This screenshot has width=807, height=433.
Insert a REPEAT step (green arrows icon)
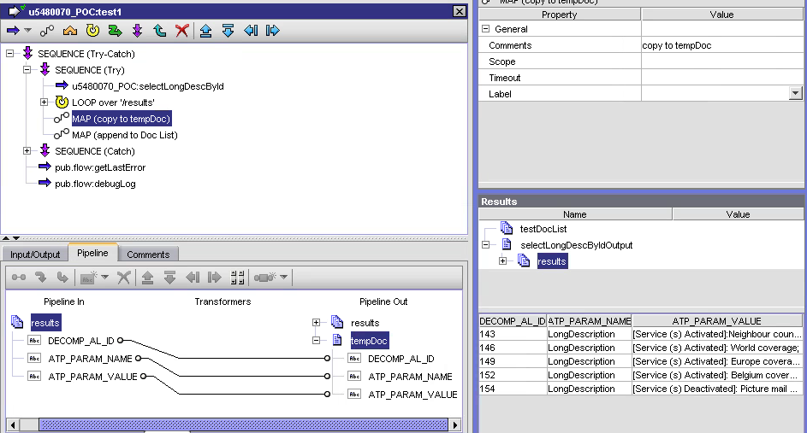pos(115,31)
